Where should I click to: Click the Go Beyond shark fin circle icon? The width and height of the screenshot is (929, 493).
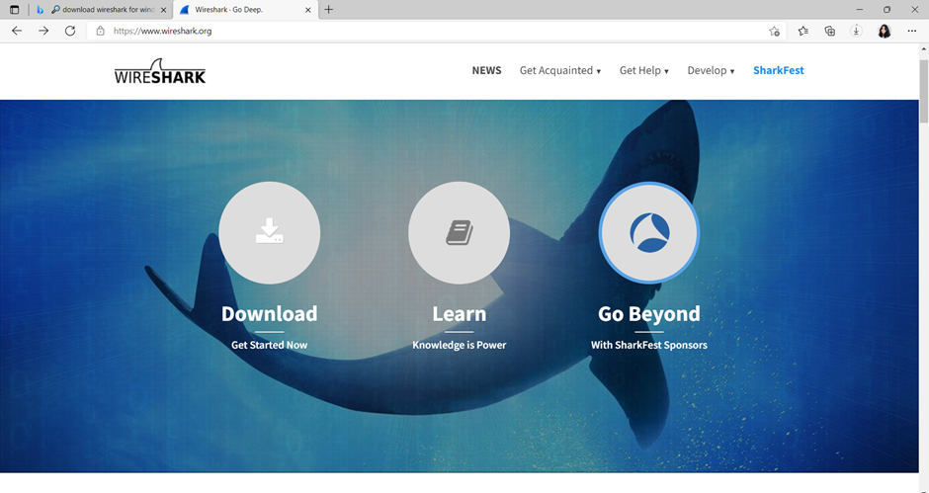648,233
